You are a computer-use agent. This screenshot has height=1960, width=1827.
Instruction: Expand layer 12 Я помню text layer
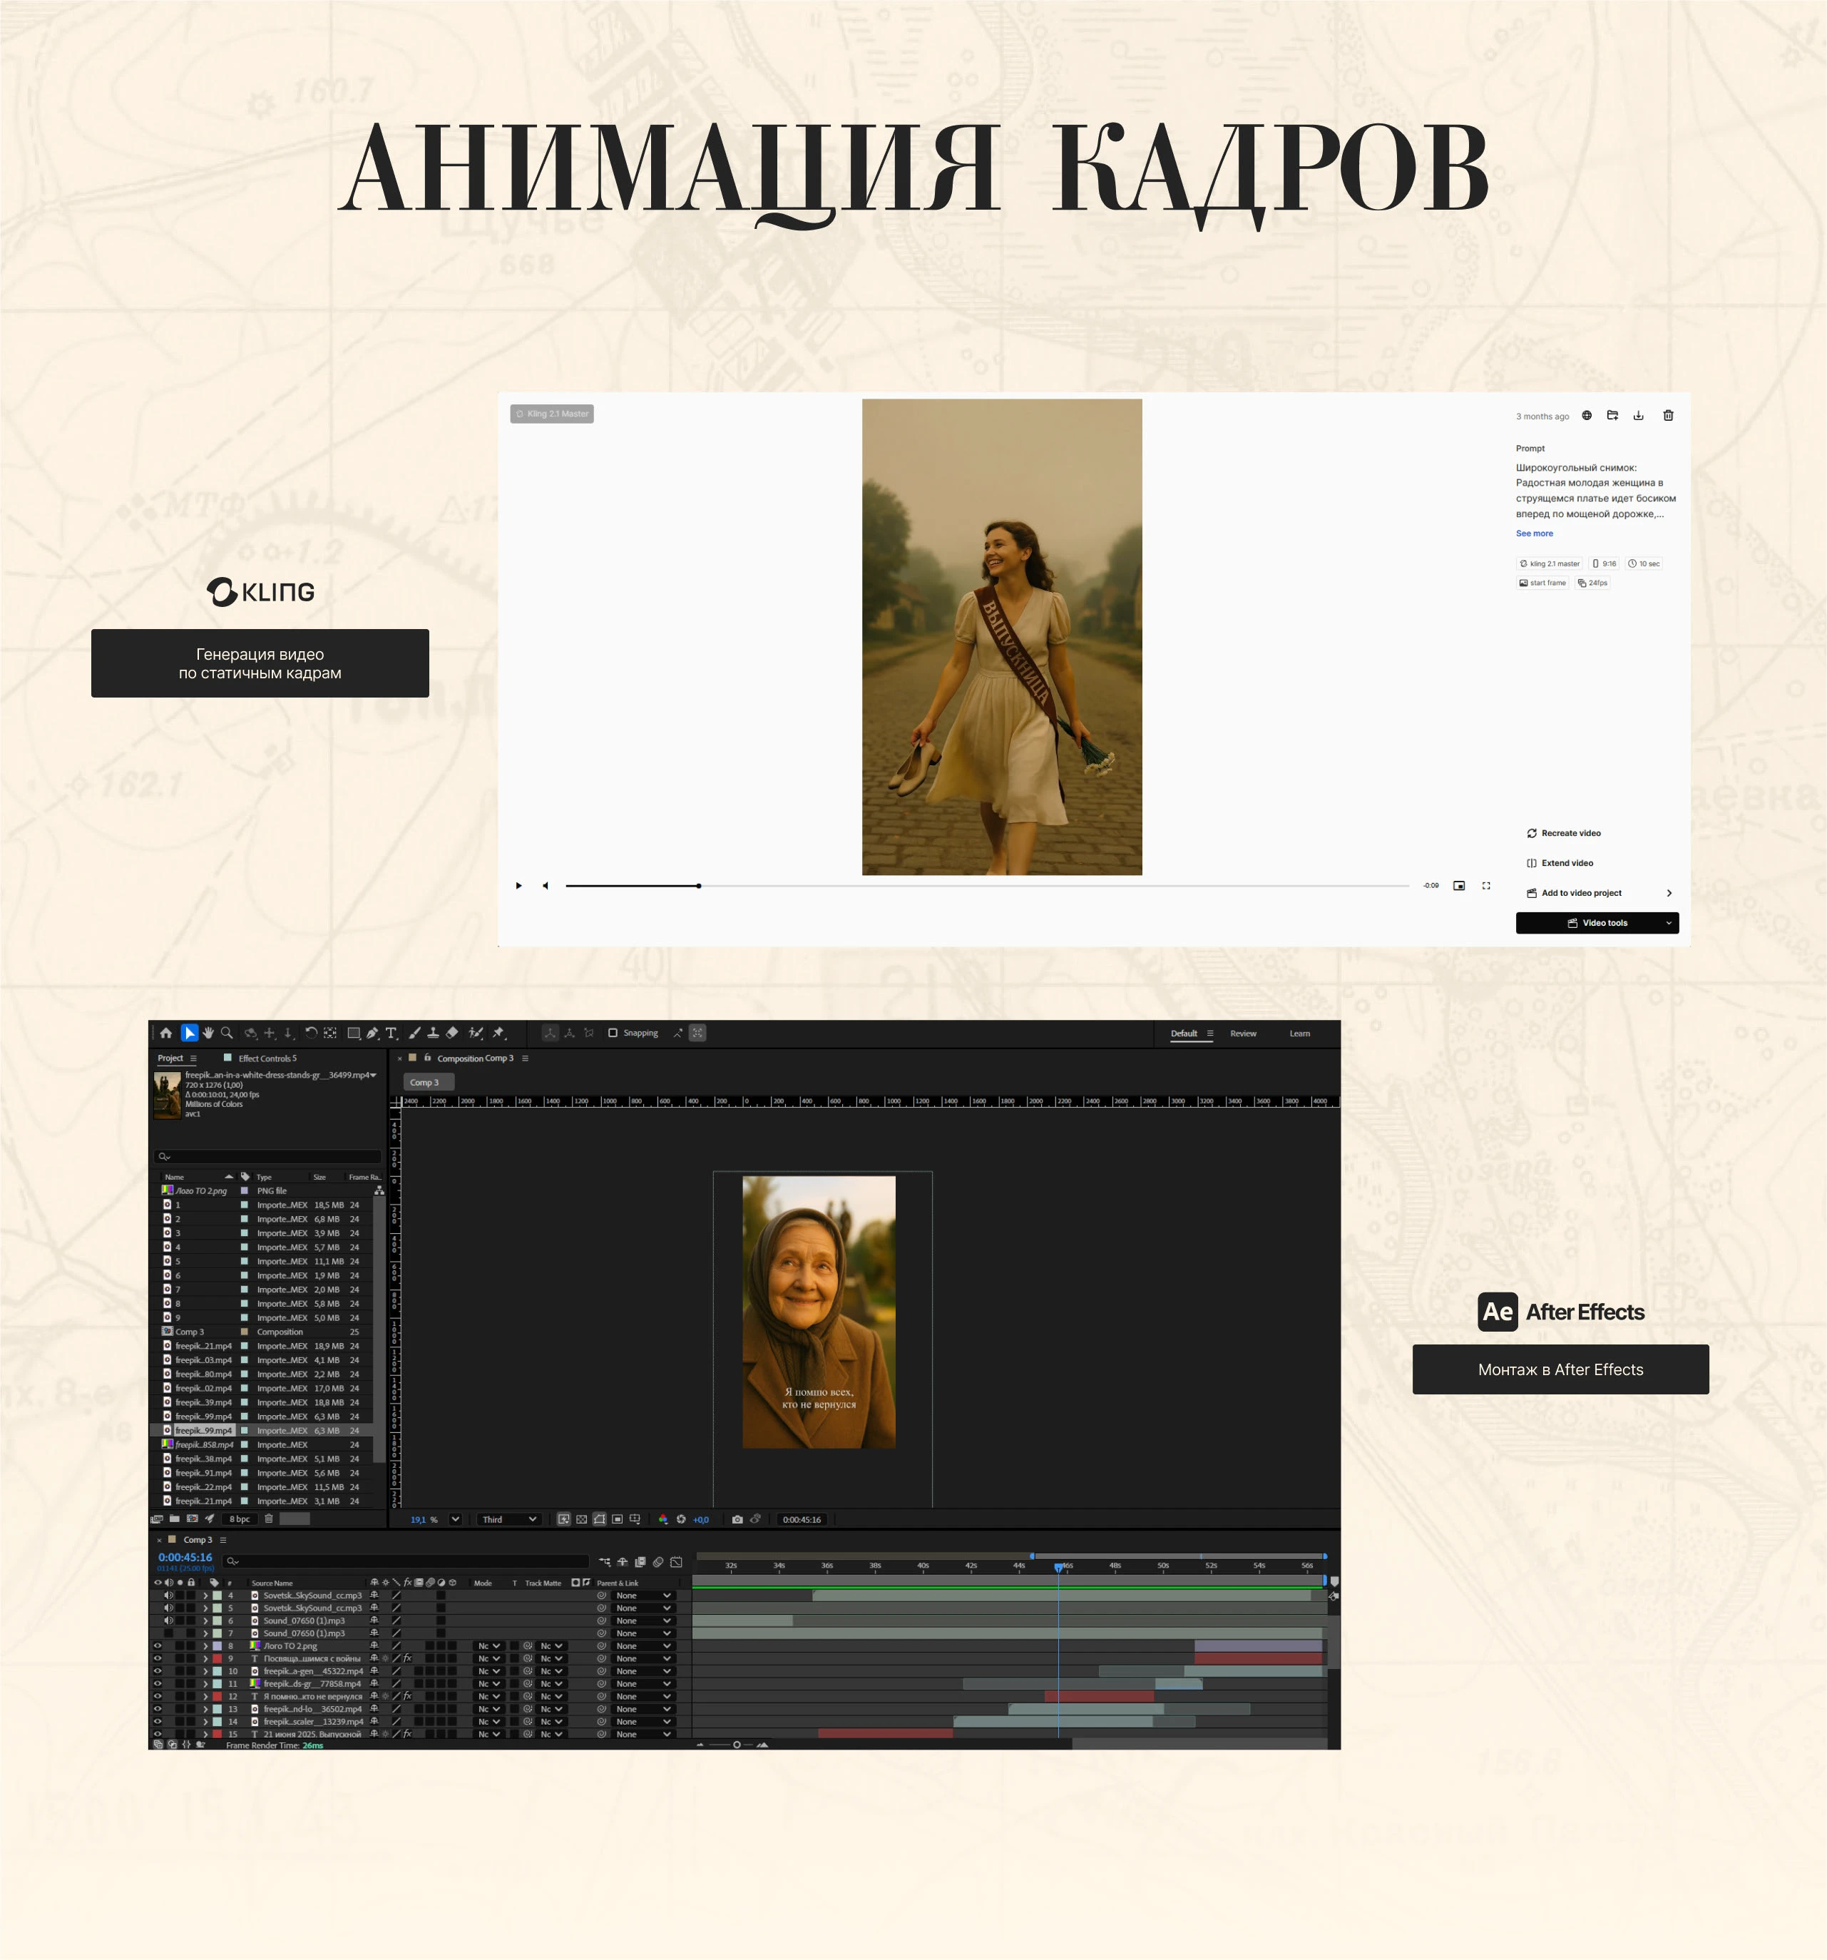click(205, 1697)
